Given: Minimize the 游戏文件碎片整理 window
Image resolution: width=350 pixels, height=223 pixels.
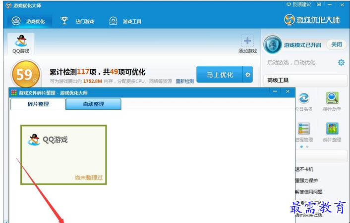Looking at the screenshot, I should tap(275, 91).
